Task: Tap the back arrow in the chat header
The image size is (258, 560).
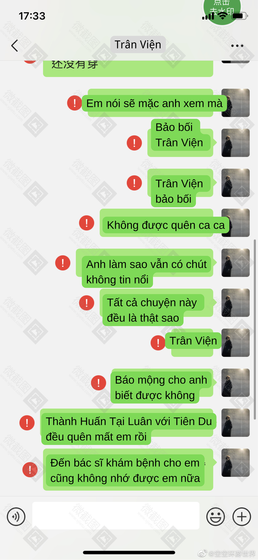Action: pyautogui.click(x=15, y=45)
